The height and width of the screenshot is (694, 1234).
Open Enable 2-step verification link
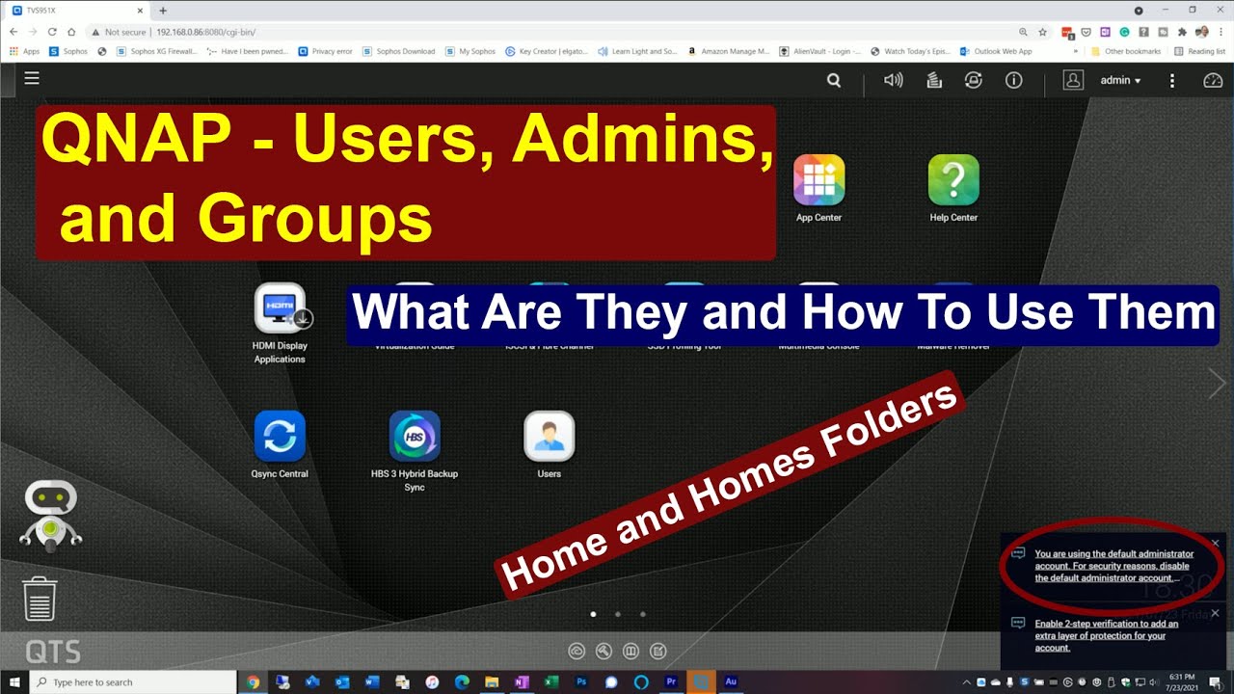click(x=1107, y=635)
